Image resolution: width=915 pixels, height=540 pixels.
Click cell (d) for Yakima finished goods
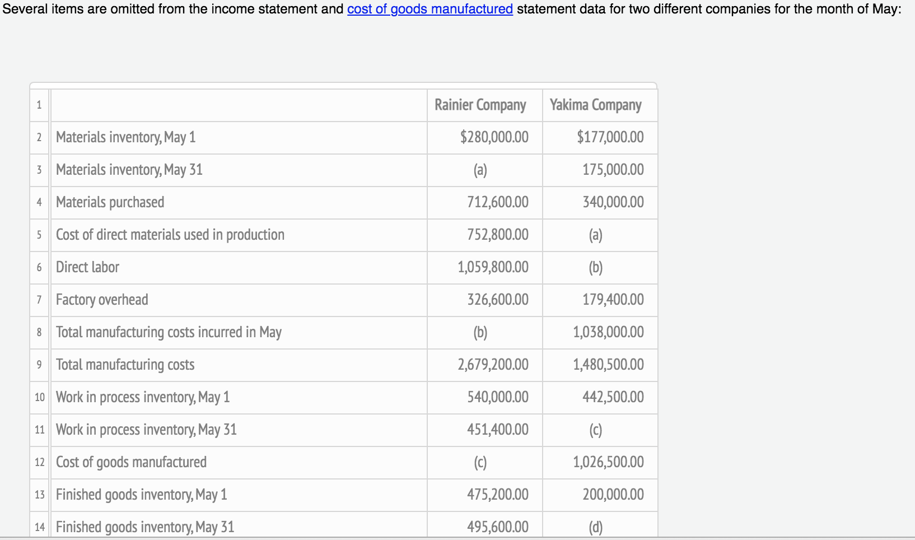tap(595, 527)
